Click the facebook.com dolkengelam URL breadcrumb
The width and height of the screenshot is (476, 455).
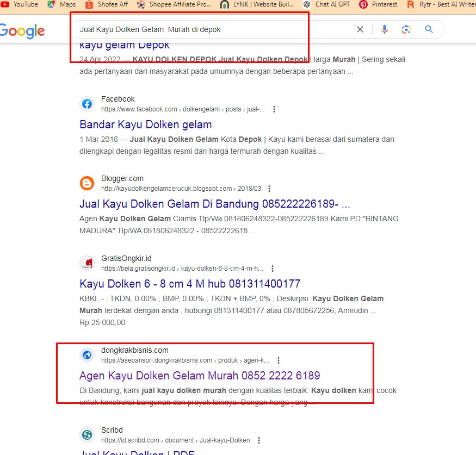(183, 109)
